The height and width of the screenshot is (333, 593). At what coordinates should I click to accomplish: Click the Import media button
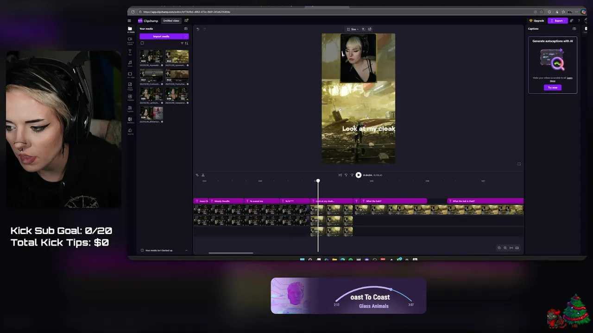click(161, 36)
